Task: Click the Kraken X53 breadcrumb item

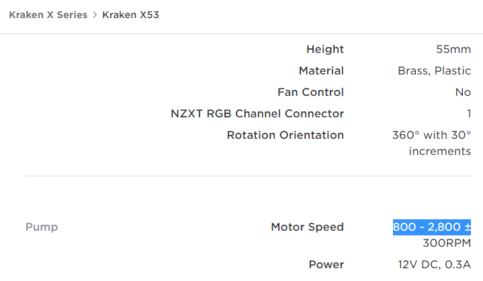Action: (130, 15)
